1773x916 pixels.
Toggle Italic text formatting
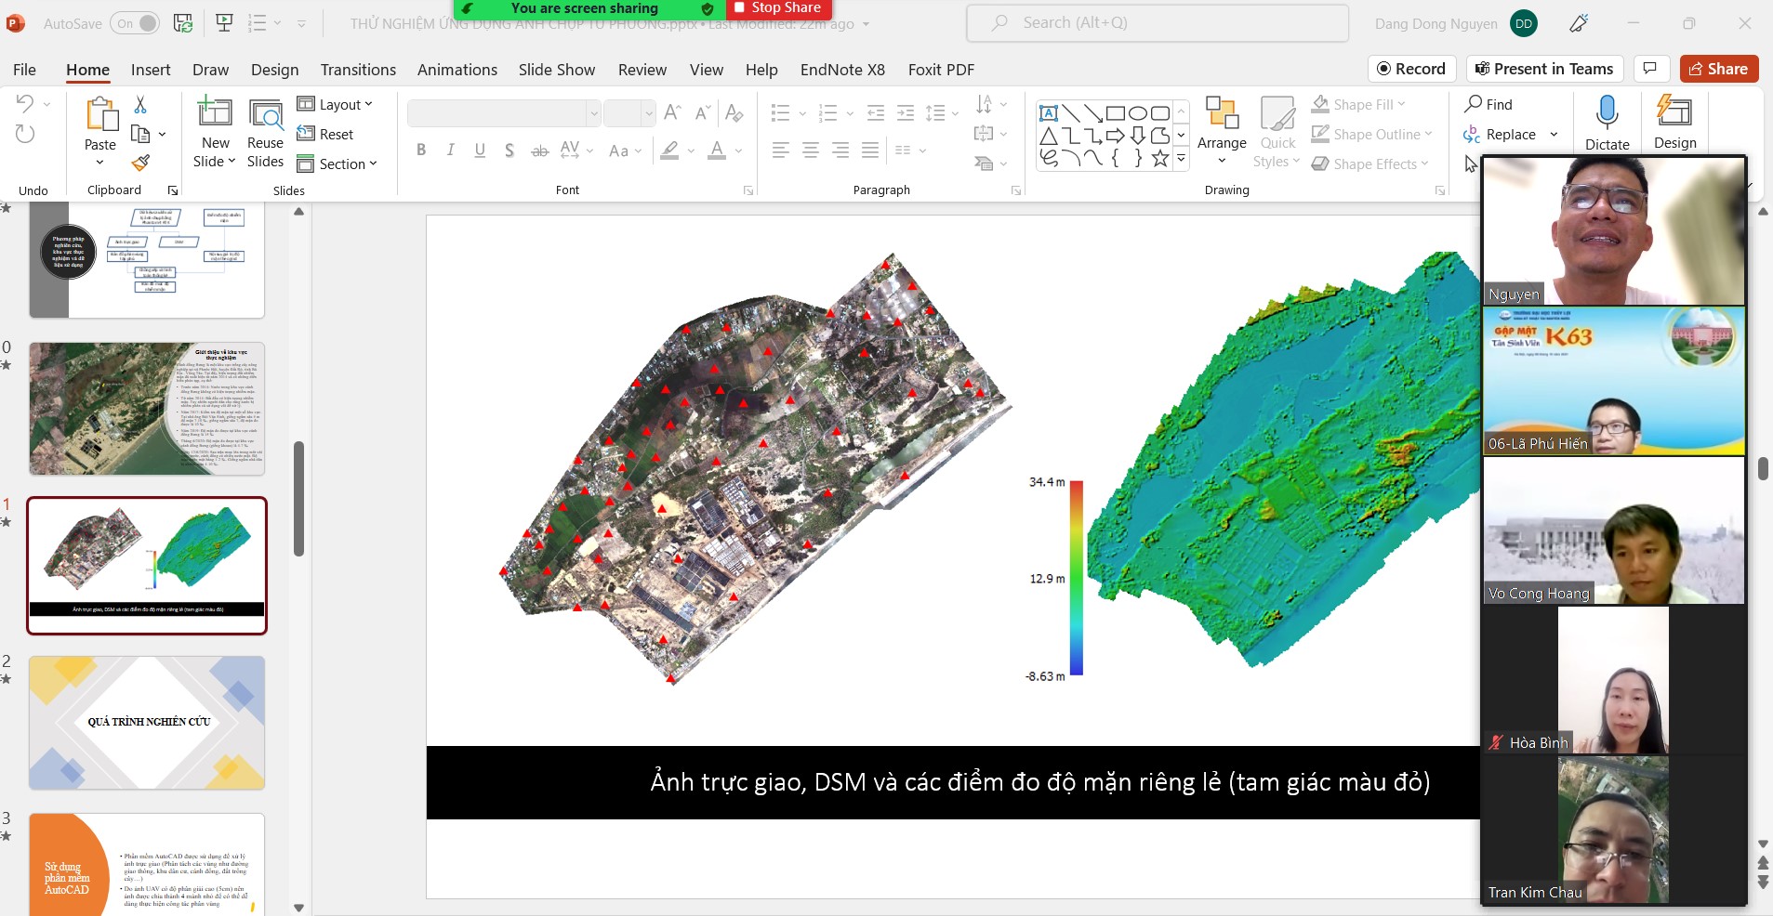pos(451,150)
